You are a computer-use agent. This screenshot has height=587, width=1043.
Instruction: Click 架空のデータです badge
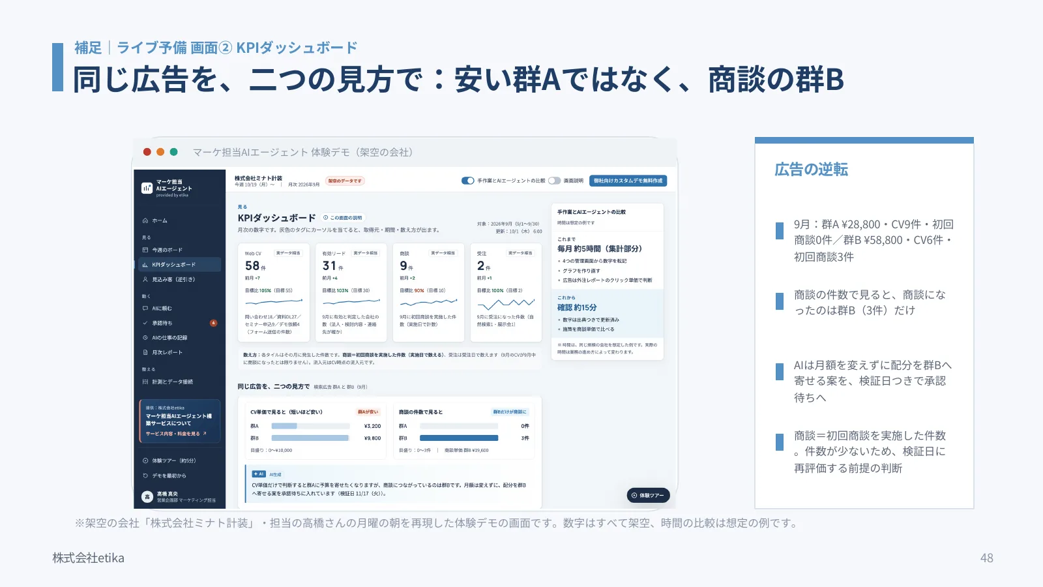[345, 181]
